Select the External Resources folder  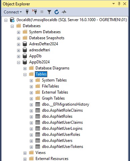click(x=52, y=159)
